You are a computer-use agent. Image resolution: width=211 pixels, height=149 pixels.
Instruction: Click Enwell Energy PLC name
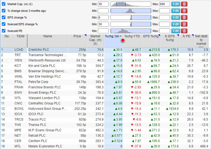[42, 93]
